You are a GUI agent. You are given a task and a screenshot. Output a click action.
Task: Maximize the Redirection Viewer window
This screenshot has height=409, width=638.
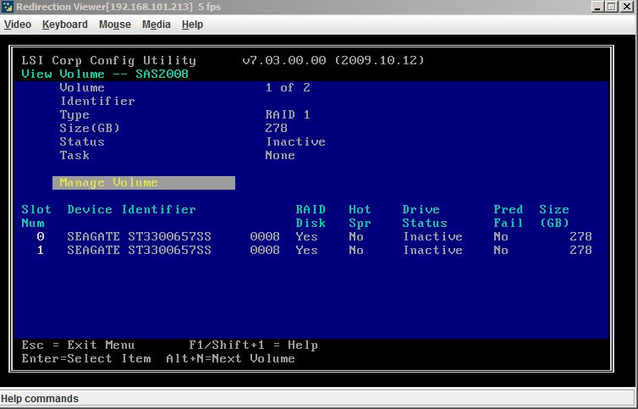(x=612, y=7)
